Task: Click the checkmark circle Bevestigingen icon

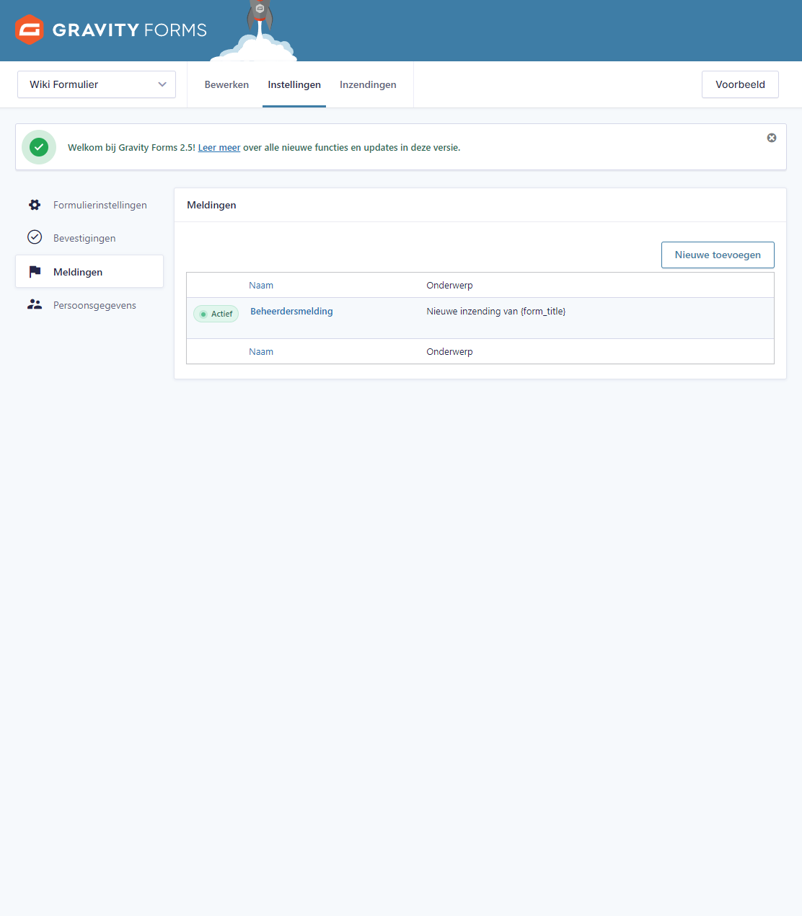Action: (35, 237)
